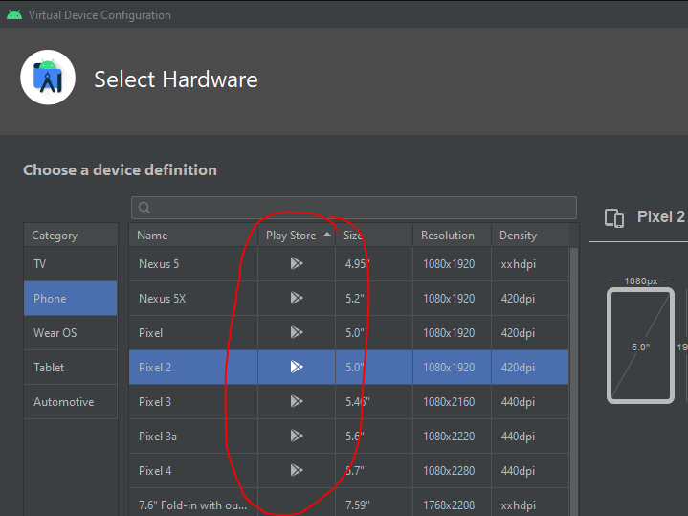688x516 pixels.
Task: Click the 4.95" size cell
Action: (x=374, y=264)
